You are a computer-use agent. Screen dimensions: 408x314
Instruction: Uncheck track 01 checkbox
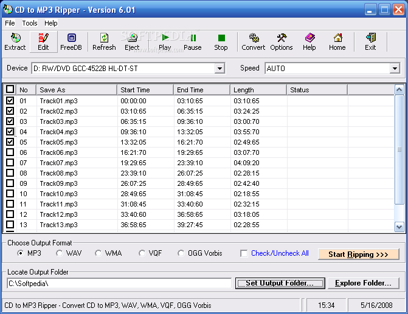click(x=10, y=101)
